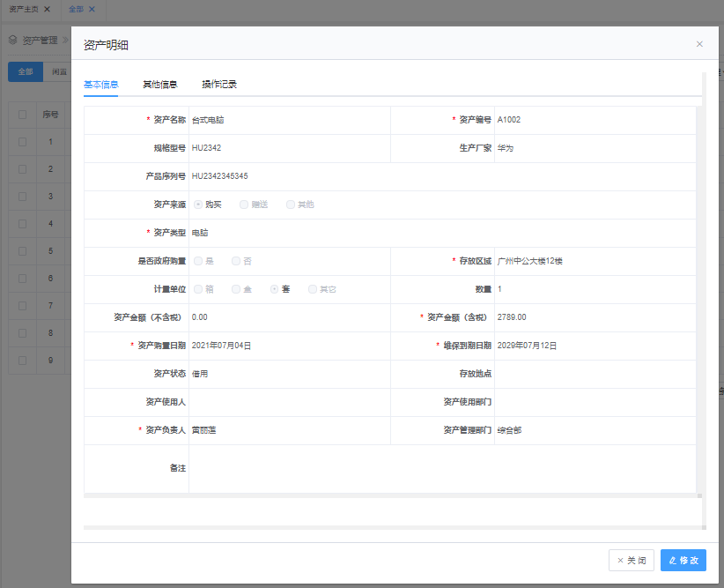Viewport: 724px width, 588px height.
Task: Select the 购买 asset source radio
Action: coord(198,205)
